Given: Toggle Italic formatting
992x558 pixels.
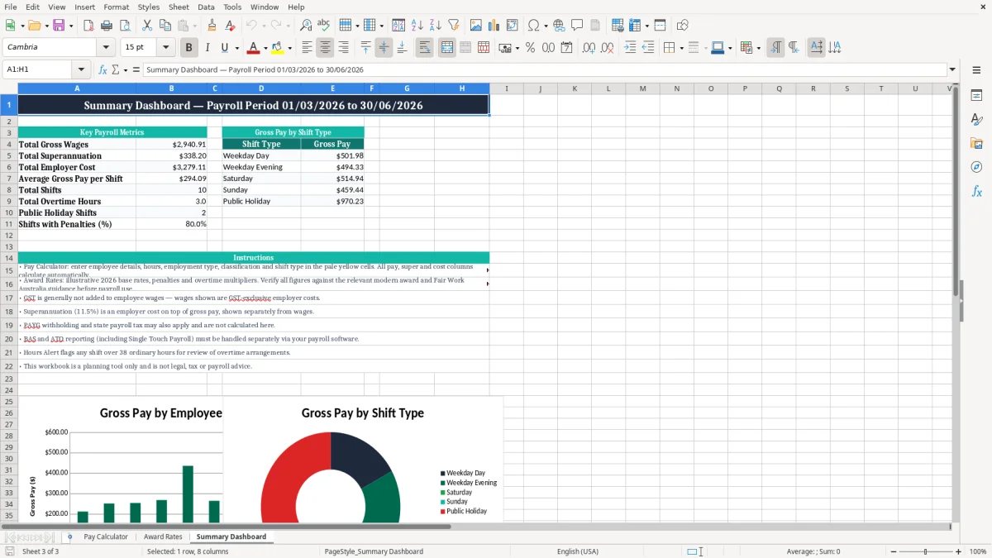Looking at the screenshot, I should point(207,48).
